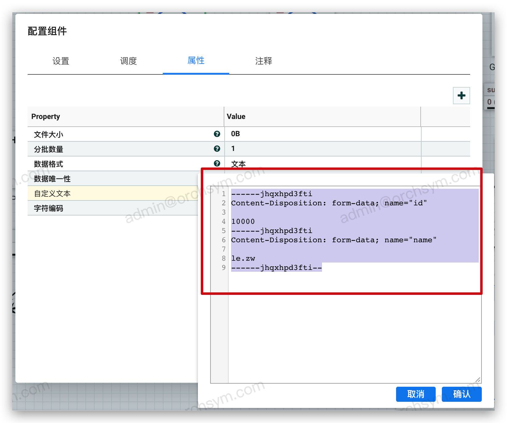Confirm the text with 确认 button
Image resolution: width=507 pixels, height=423 pixels.
(x=462, y=394)
